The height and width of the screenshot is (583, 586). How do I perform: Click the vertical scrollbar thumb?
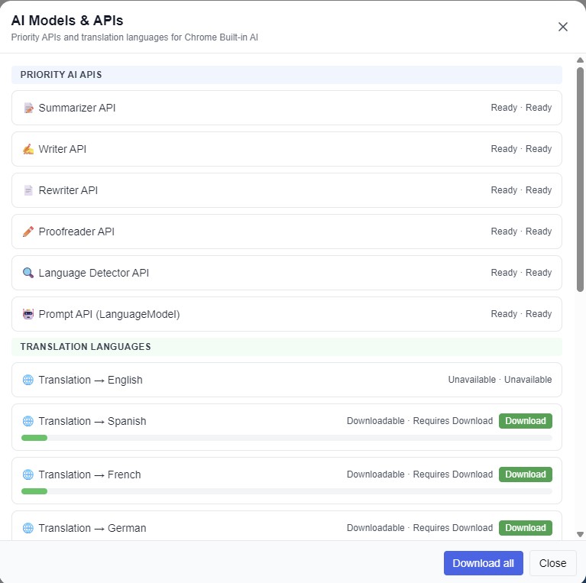click(x=580, y=180)
